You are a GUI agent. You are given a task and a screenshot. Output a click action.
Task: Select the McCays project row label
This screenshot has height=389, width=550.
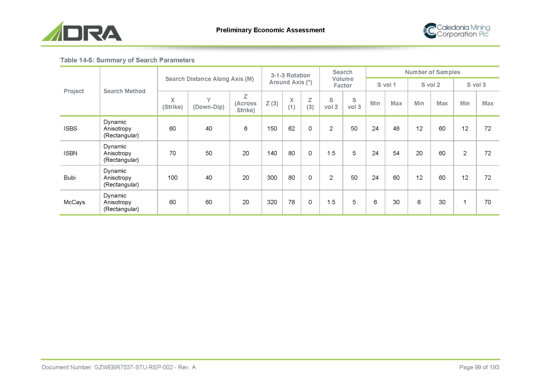[74, 202]
